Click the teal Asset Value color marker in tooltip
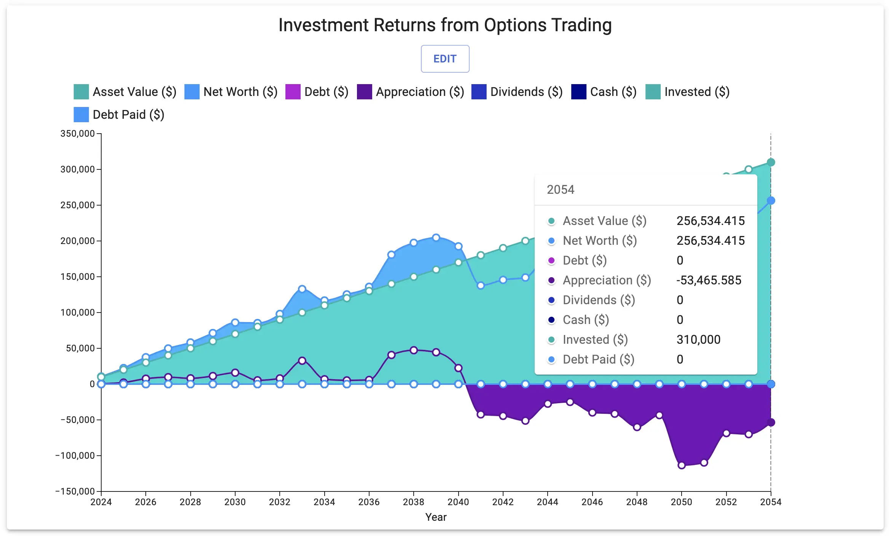The width and height of the screenshot is (889, 536). [551, 221]
